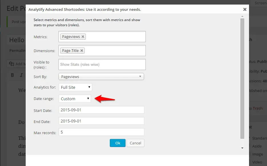This screenshot has width=267, height=166.
Task: Open the Sort By Pageviews dropdown
Action: click(101, 77)
